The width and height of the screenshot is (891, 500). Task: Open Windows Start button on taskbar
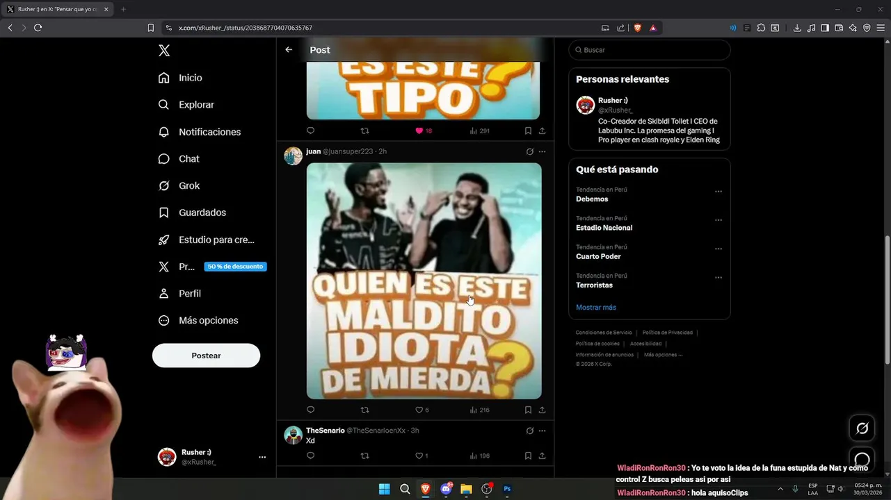384,489
